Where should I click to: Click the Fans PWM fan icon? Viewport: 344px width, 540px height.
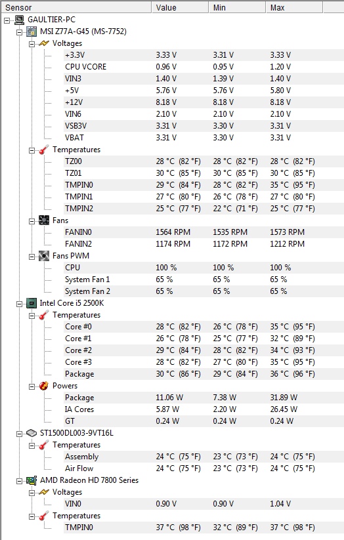click(44, 256)
